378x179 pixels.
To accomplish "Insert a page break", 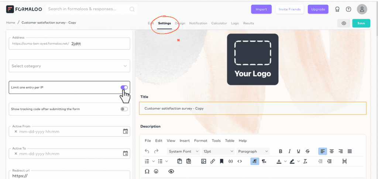I will click(344, 161).
